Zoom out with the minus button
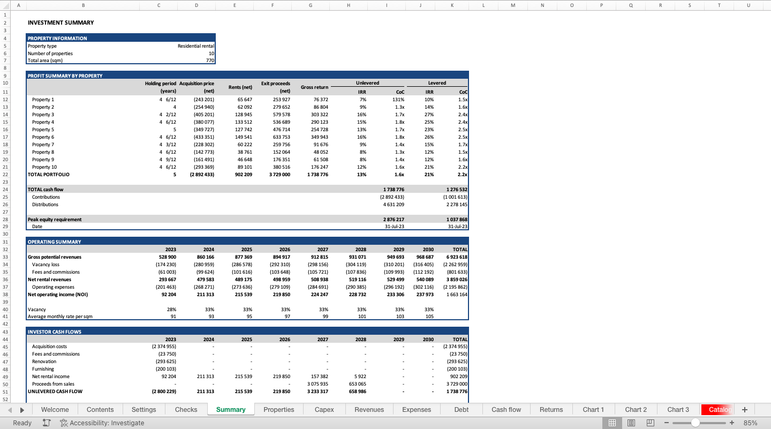771x429 pixels. pyautogui.click(x=667, y=423)
